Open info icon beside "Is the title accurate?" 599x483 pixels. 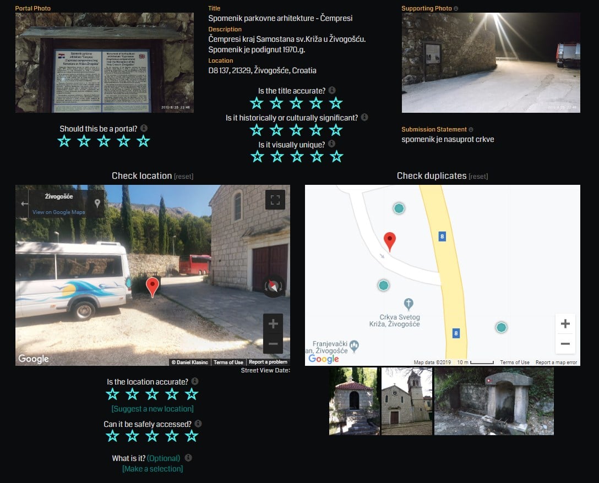point(332,90)
